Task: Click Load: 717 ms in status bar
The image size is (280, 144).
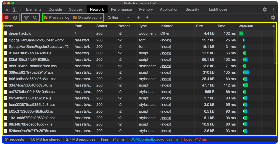Action: point(195,140)
